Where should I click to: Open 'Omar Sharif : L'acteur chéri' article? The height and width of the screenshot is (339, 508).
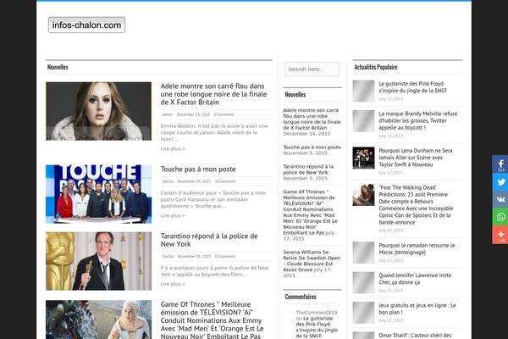pyautogui.click(x=415, y=336)
